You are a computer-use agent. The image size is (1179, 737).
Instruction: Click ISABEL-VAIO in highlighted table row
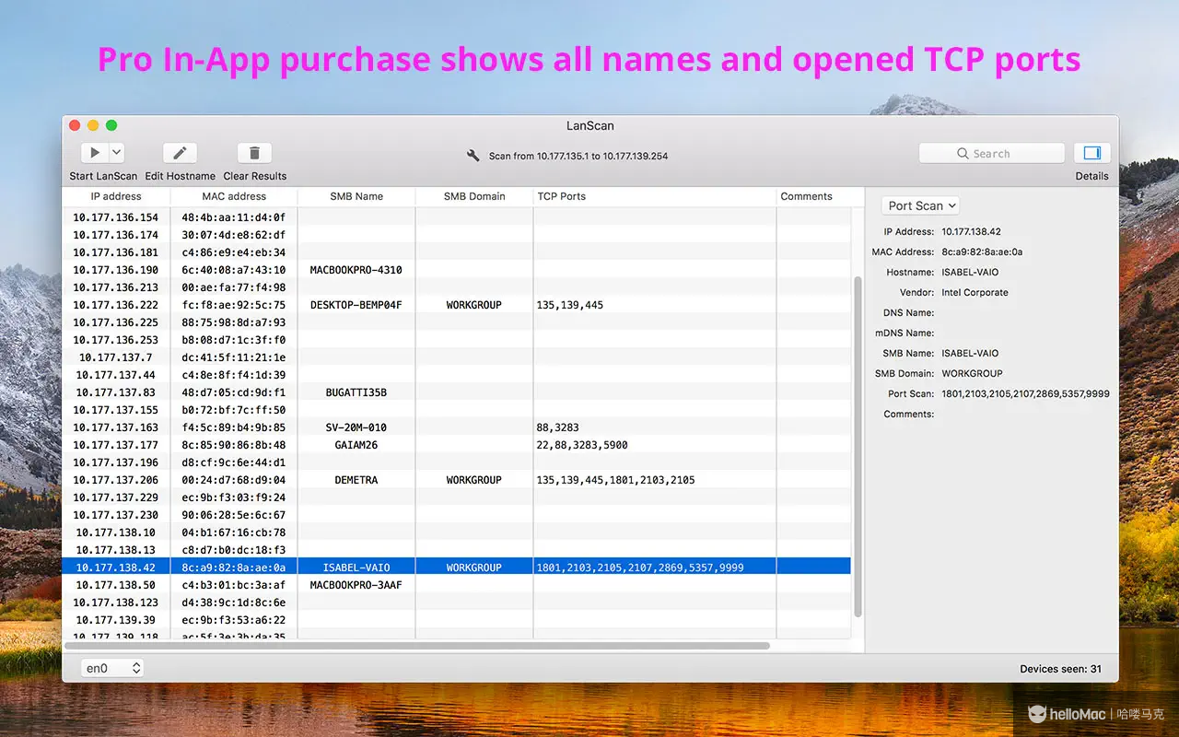coord(356,567)
